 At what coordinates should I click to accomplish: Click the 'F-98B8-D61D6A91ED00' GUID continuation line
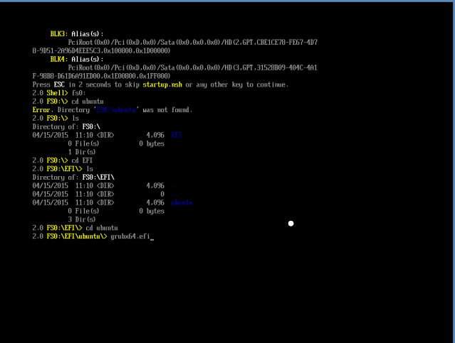101,76
